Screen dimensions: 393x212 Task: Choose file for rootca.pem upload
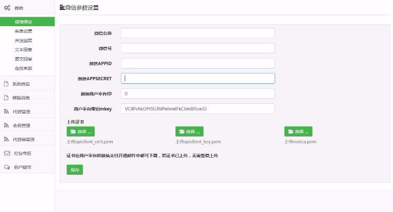coord(298,131)
